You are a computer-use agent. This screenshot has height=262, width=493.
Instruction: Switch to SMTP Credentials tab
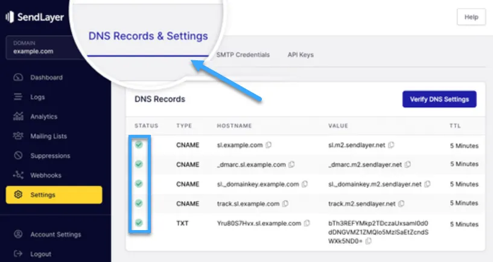pos(243,55)
